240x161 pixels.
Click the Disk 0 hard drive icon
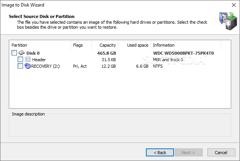click(22, 53)
